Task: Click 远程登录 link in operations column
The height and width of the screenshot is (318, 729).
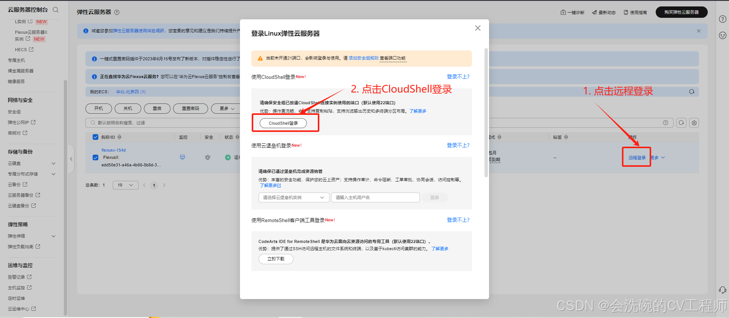Action: [x=637, y=158]
